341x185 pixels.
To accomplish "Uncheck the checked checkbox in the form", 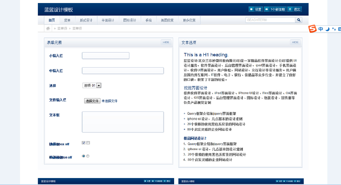I will click(x=84, y=143).
